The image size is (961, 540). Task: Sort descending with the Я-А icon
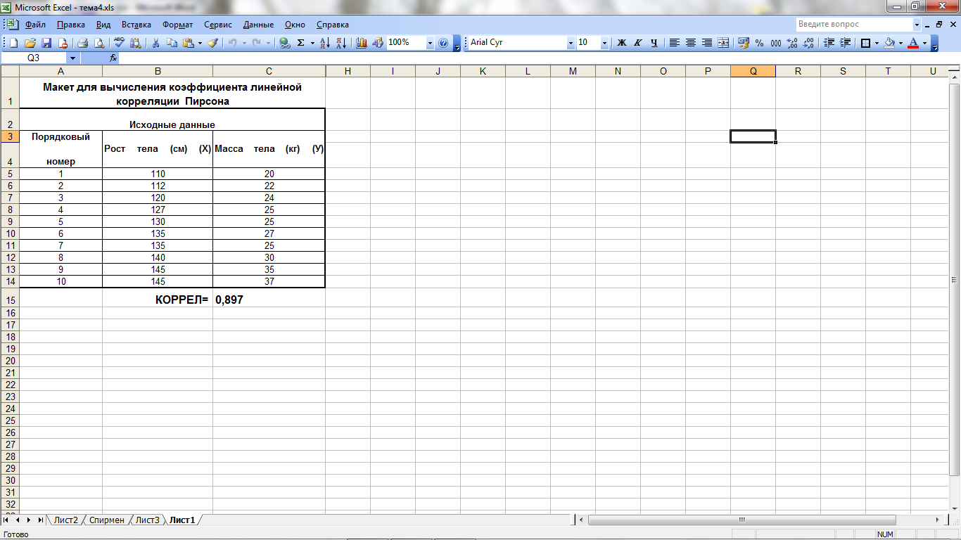point(341,43)
